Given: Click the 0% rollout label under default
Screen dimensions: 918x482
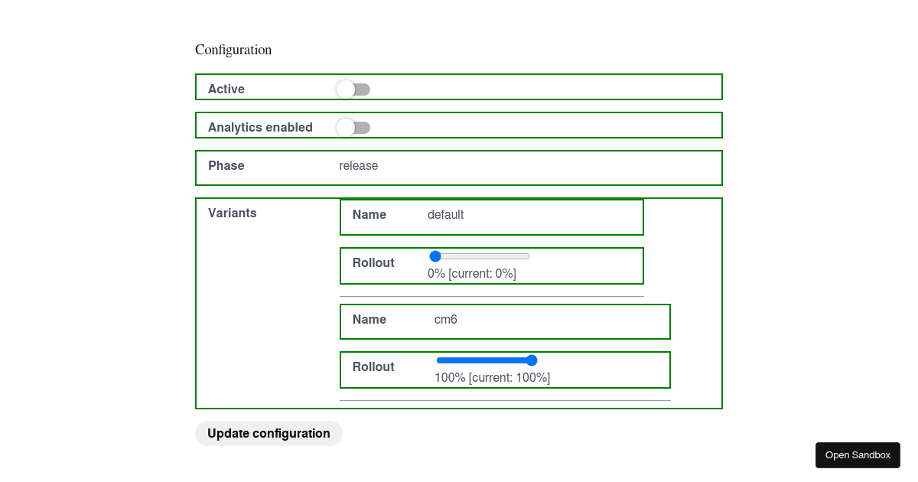Looking at the screenshot, I should pos(471,273).
